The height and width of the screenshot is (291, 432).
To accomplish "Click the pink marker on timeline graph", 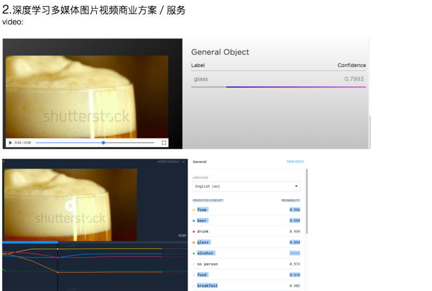I will pyautogui.click(x=58, y=257).
